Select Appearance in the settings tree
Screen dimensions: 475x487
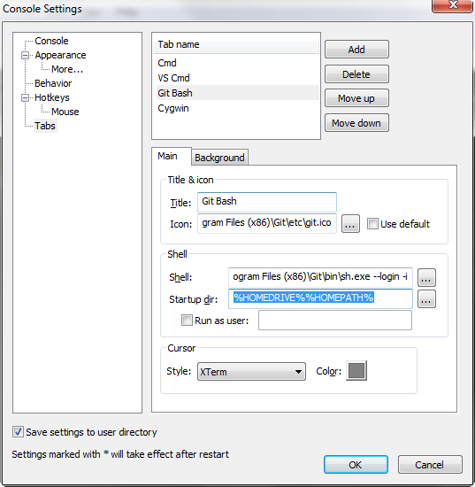click(x=60, y=55)
